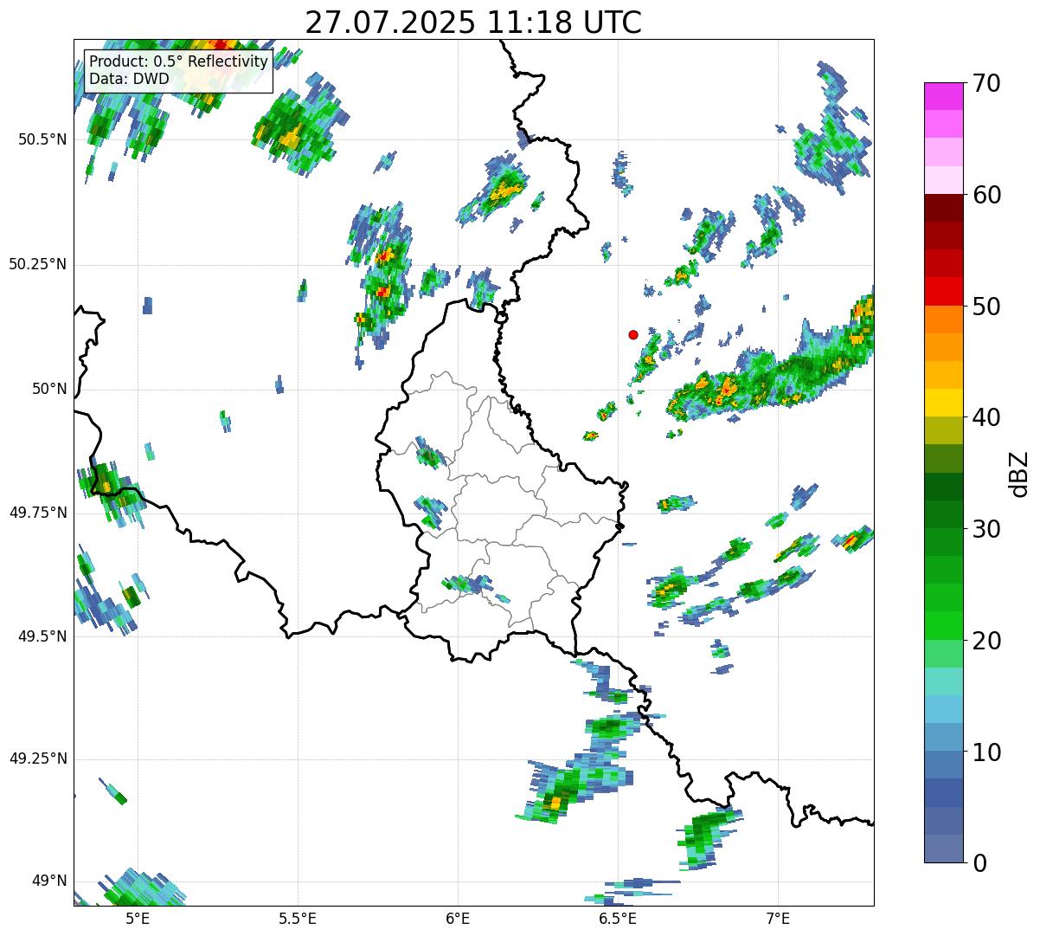Click the colorbar tick label 10
Image resolution: width=1040 pixels, height=936 pixels.
click(x=985, y=752)
